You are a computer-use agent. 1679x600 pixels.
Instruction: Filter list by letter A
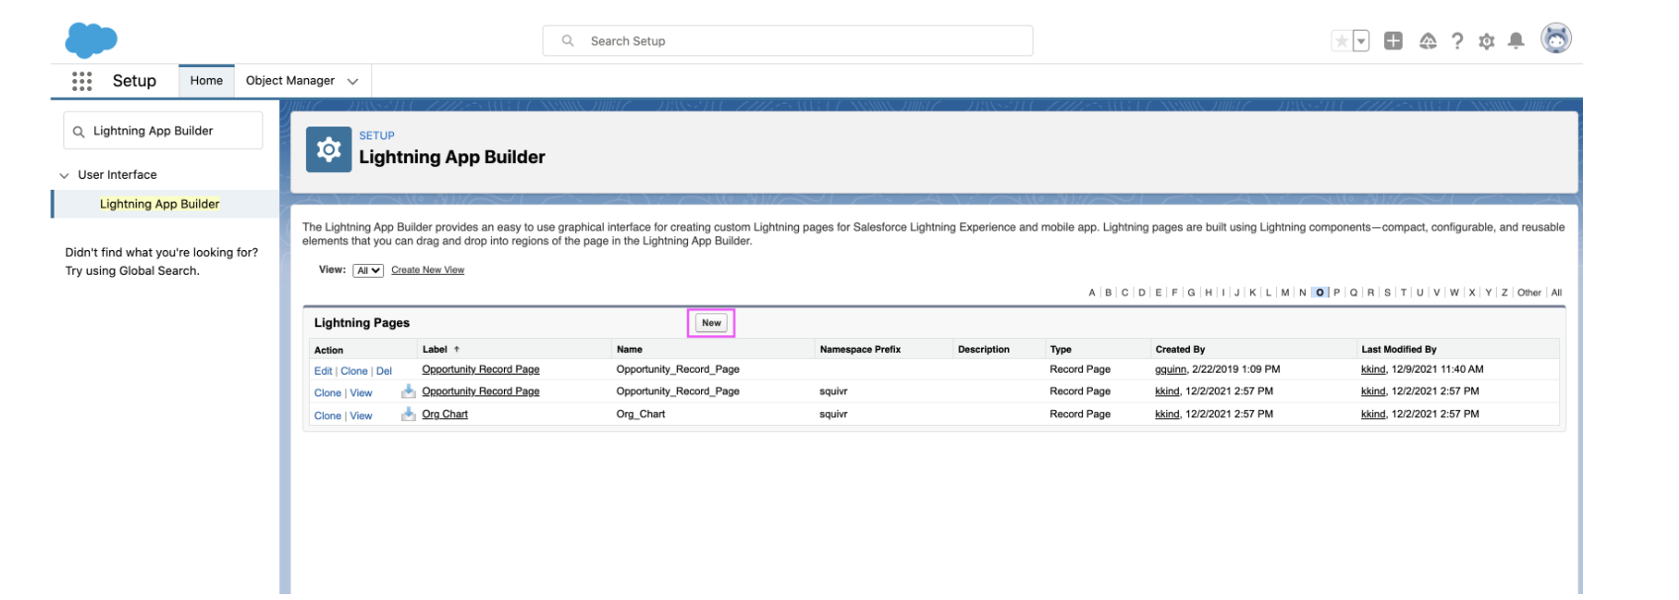[x=1092, y=293]
